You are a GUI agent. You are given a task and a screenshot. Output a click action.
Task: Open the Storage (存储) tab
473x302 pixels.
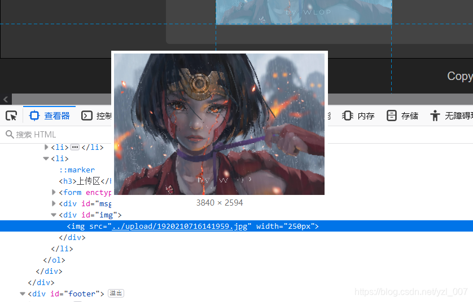point(402,116)
